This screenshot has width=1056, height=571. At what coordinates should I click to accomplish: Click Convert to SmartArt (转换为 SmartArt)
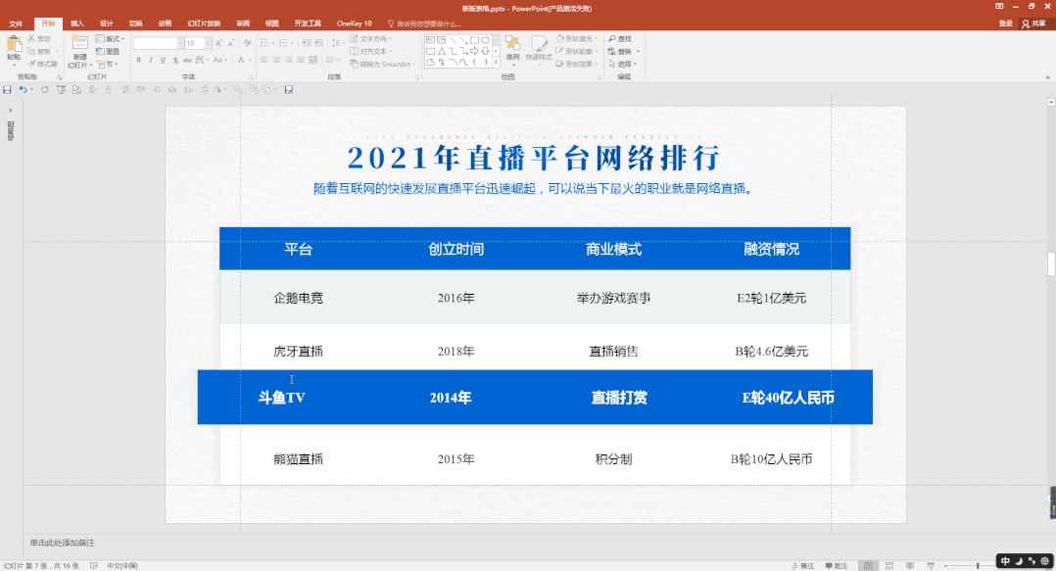[x=382, y=64]
